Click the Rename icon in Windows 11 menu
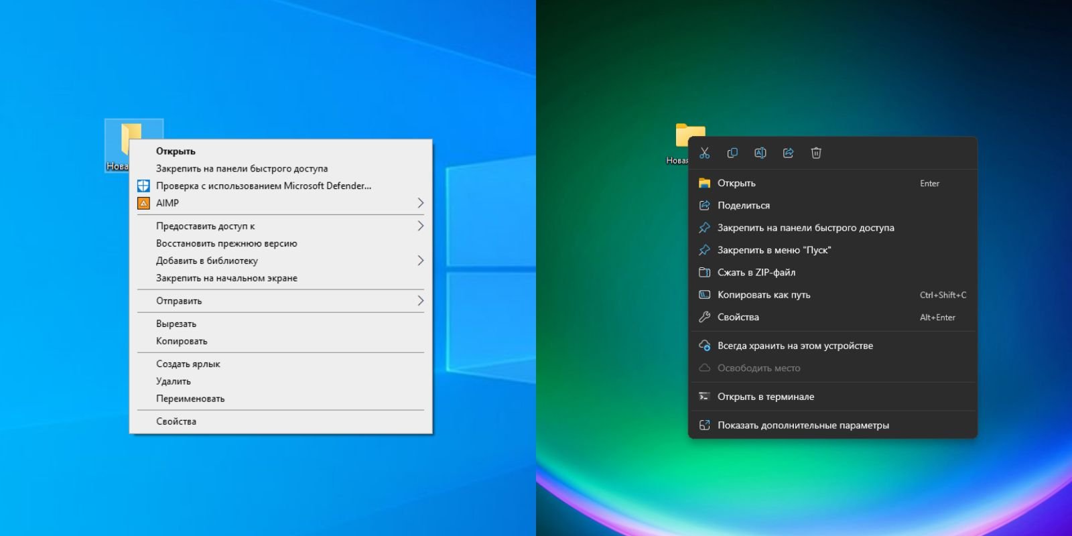Screen dimensions: 1072x536 (760, 153)
